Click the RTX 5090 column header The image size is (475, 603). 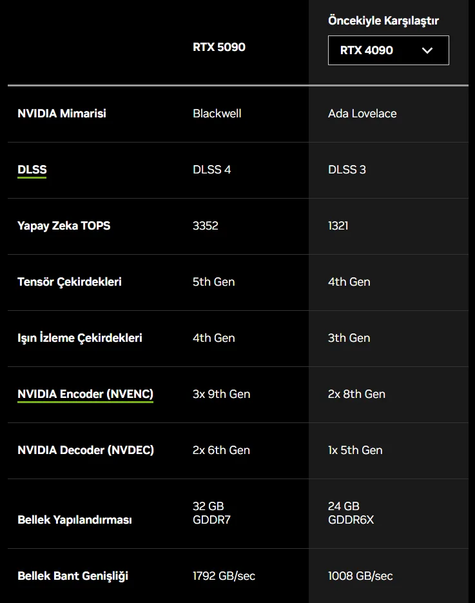pyautogui.click(x=219, y=47)
